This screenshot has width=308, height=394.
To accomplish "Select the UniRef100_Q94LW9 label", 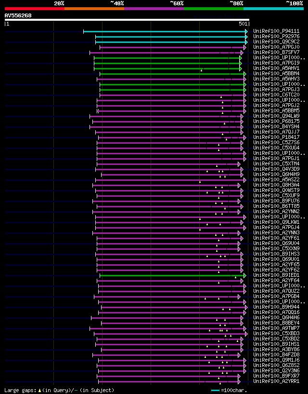I will point(276,116).
